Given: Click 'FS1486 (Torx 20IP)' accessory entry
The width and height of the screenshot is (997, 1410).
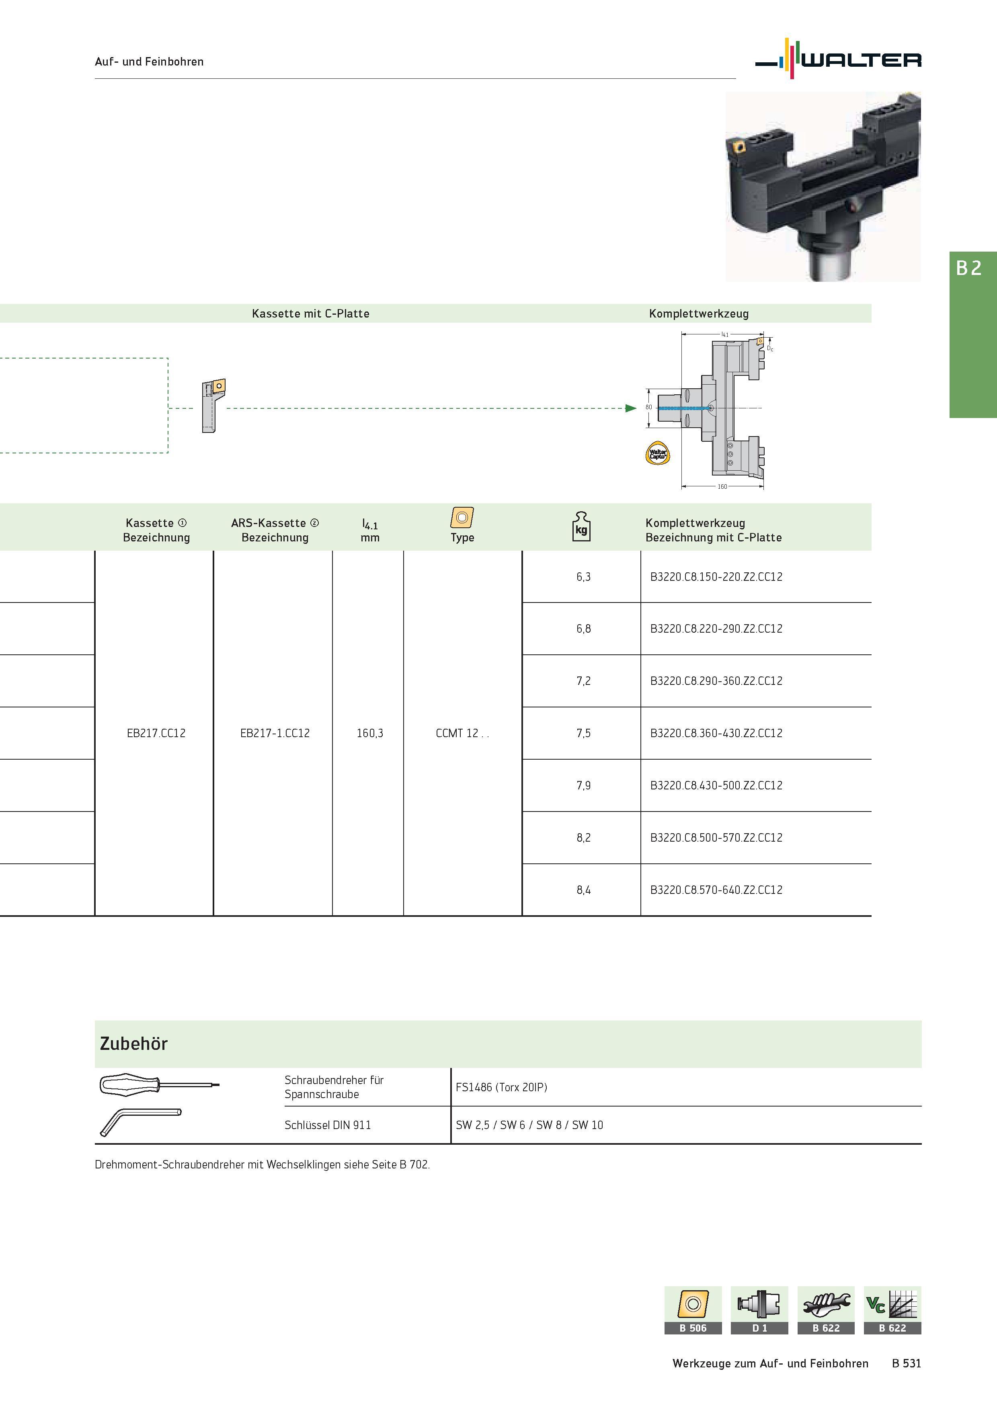Looking at the screenshot, I should pos(501,1087).
